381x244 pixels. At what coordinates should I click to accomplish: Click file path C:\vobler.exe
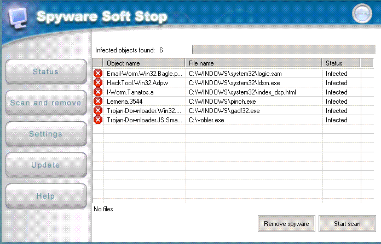[206, 120]
